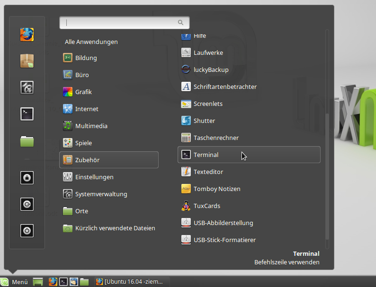The width and height of the screenshot is (376, 287).
Task: Launch Screenlets
Action: coord(249,104)
